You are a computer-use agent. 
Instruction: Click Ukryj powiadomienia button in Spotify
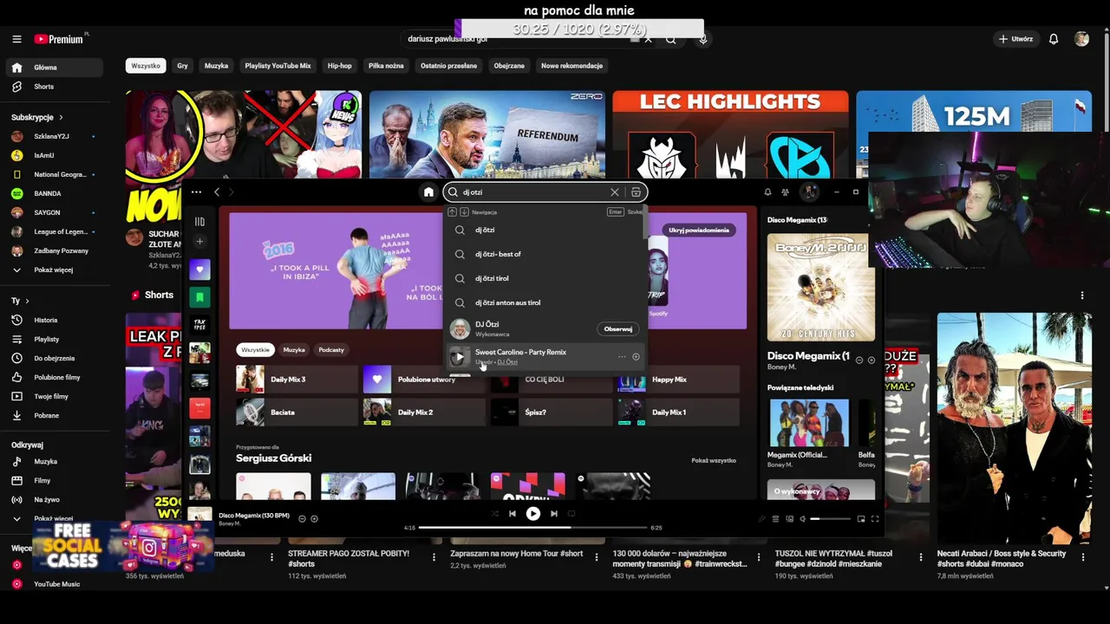click(x=699, y=231)
